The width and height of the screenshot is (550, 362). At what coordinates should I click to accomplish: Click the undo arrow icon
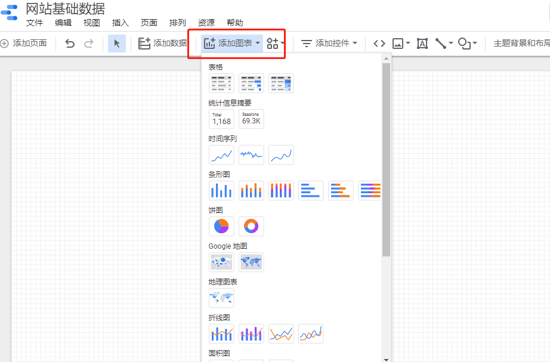[x=70, y=44]
